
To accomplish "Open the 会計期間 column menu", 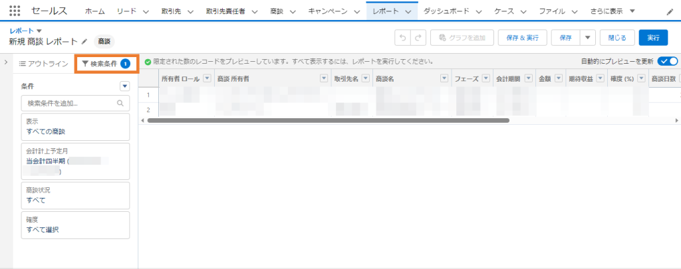I will (529, 78).
